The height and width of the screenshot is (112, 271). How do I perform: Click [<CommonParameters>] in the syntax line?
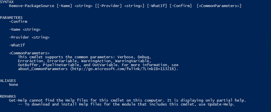click(219, 6)
